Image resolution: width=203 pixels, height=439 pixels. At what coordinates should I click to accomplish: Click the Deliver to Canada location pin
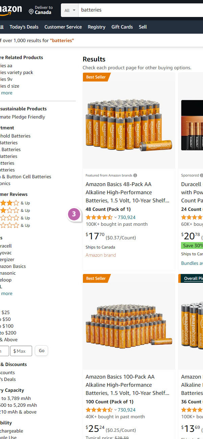[x=31, y=12]
